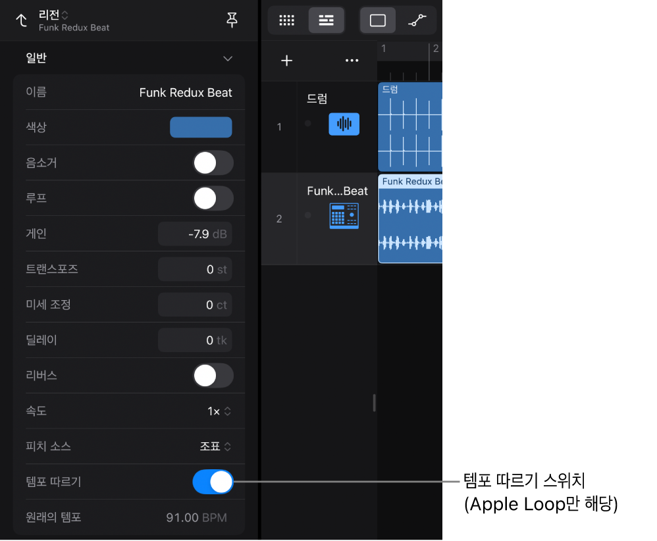Image resolution: width=657 pixels, height=541 pixels.
Task: Open the automation curve icon
Action: point(417,20)
